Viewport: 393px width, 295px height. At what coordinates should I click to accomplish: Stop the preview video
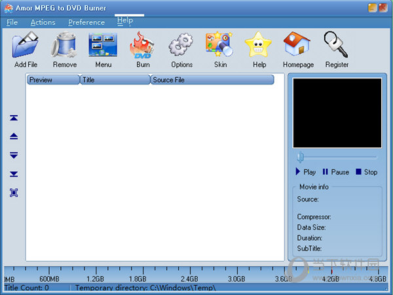[366, 172]
